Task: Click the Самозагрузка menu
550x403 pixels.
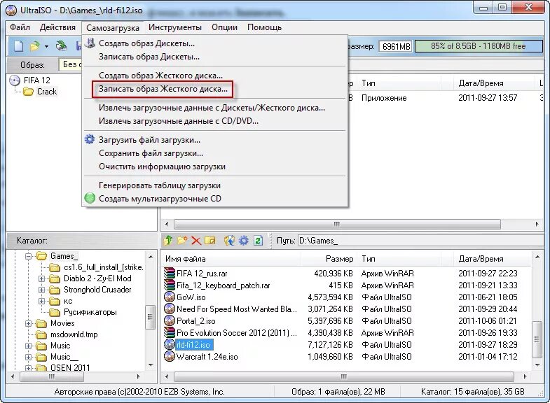Action: point(113,28)
